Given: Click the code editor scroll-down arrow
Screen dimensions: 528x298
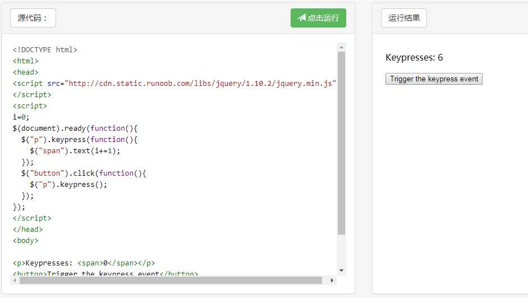Looking at the screenshot, I should [x=342, y=271].
